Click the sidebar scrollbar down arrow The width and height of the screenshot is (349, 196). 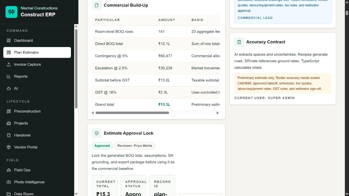pyautogui.click(x=76, y=194)
